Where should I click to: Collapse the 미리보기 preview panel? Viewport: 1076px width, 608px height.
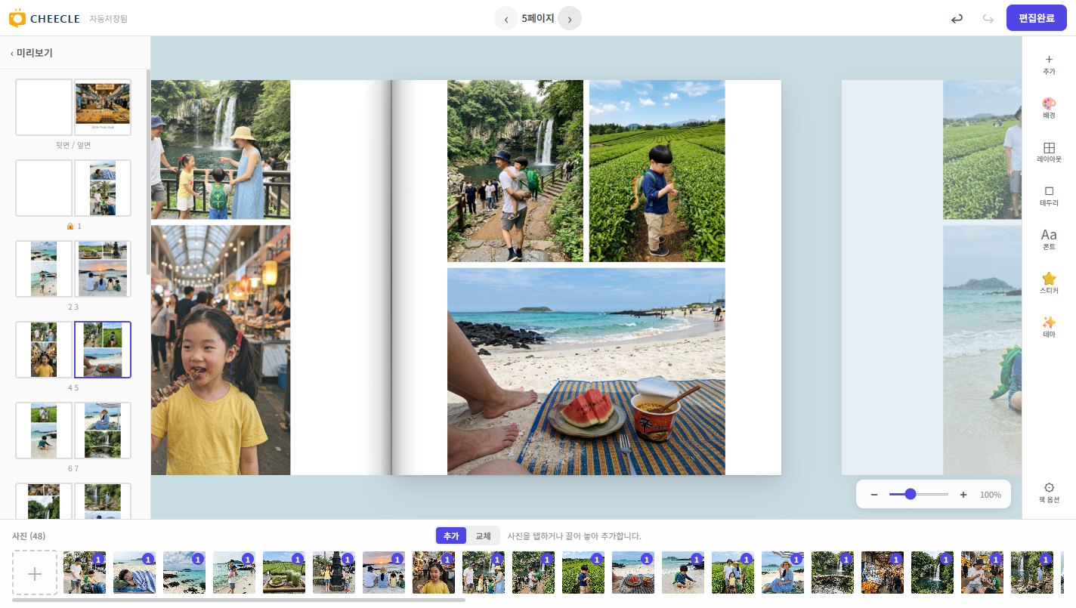point(32,53)
